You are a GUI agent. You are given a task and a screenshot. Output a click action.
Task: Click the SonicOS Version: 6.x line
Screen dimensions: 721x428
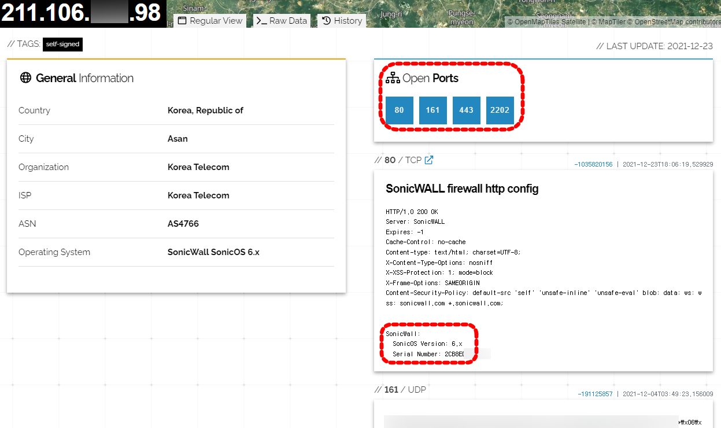click(x=427, y=344)
